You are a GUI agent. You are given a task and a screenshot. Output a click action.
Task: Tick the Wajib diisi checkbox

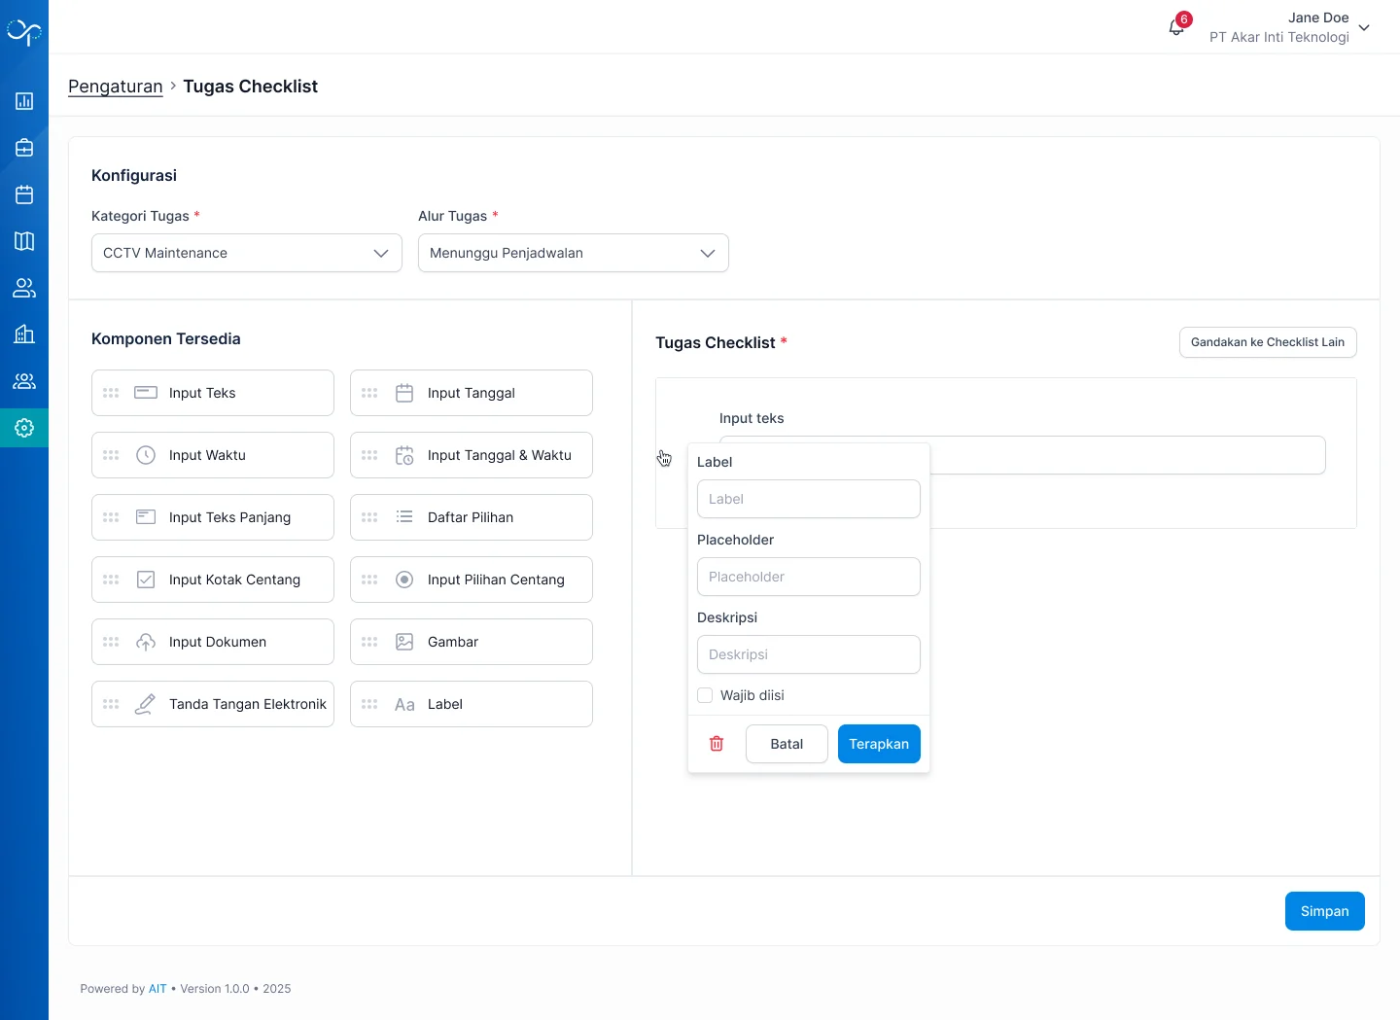pos(705,695)
